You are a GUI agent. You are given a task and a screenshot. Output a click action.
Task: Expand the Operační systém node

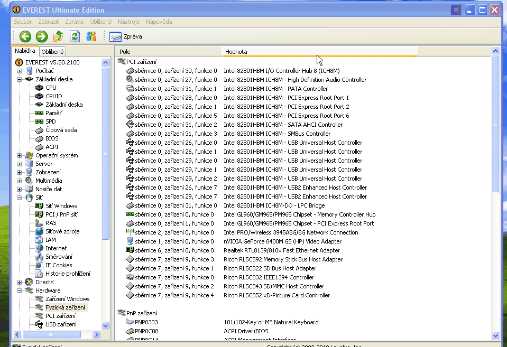coord(20,155)
